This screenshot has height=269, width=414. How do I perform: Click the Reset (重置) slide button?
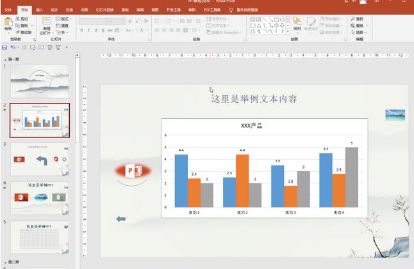[62, 26]
